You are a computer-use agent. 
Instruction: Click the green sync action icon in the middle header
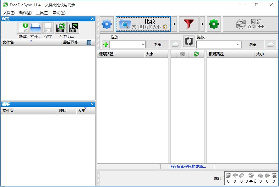tap(196, 54)
